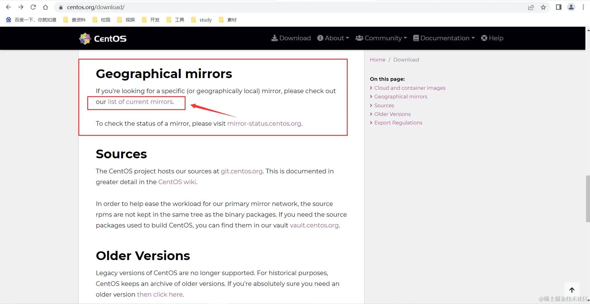This screenshot has width=590, height=304.
Task: Expand the Documentation dropdown menu
Action: [444, 38]
